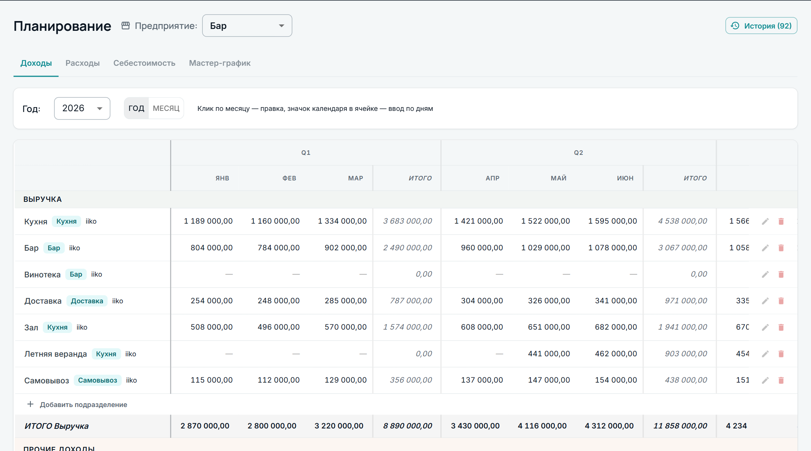Edit the Самовывоз row
This screenshot has width=811, height=451.
pyautogui.click(x=765, y=380)
